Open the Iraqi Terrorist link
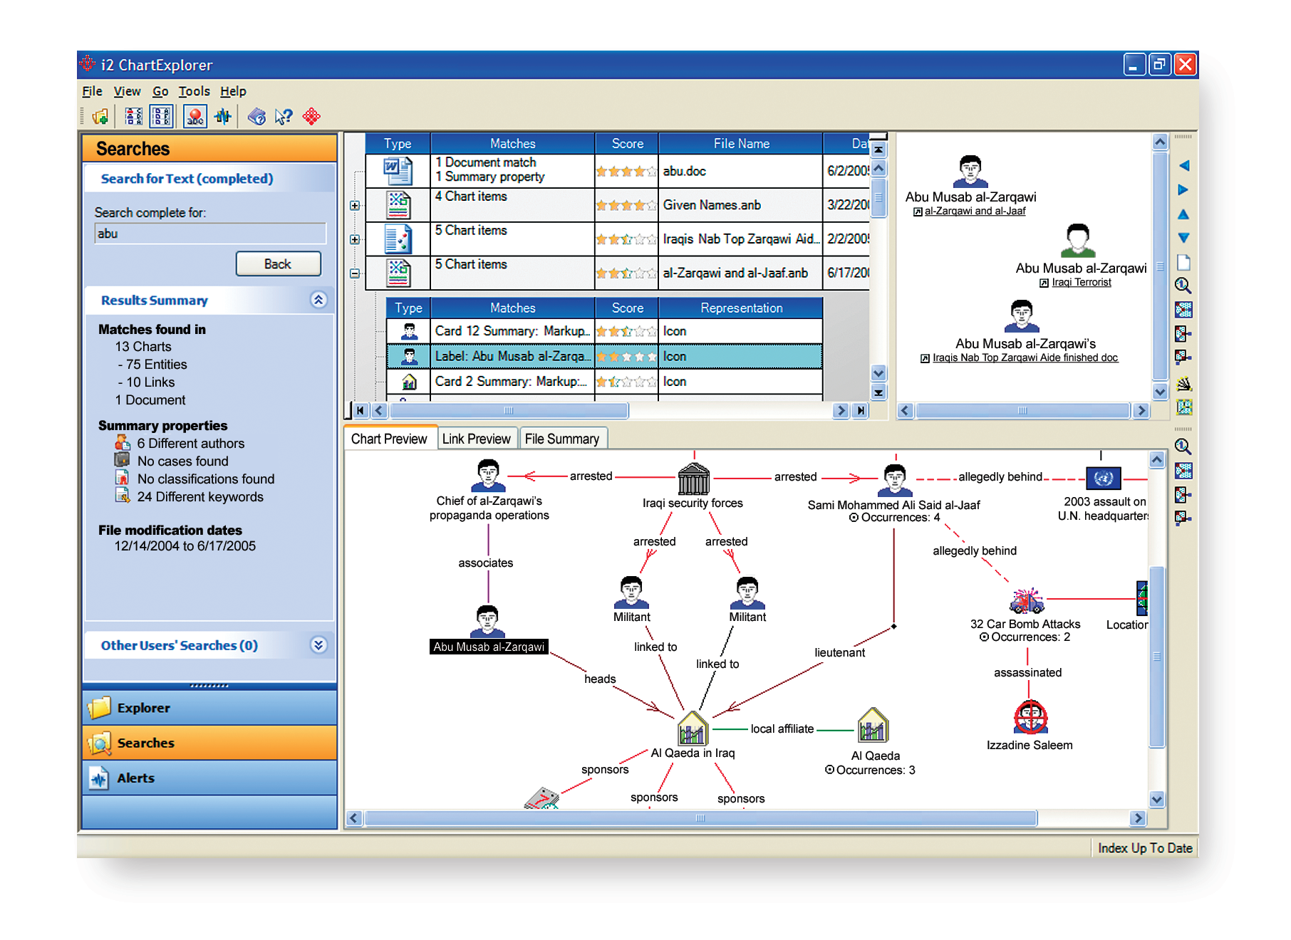This screenshot has height=940, width=1291. pos(1082,282)
